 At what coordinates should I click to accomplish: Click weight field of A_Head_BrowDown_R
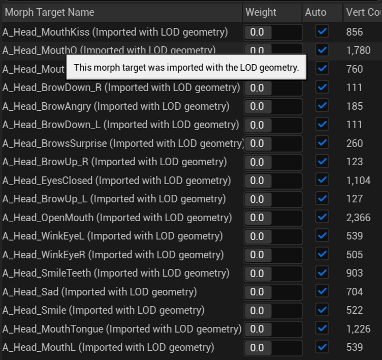[x=273, y=88]
